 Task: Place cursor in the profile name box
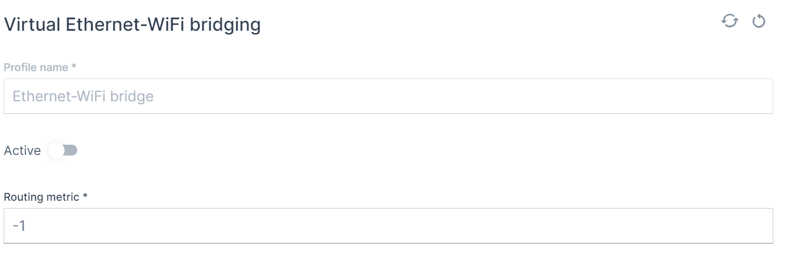point(388,96)
